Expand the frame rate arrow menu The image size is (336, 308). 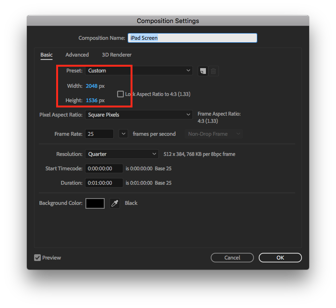[123, 134]
